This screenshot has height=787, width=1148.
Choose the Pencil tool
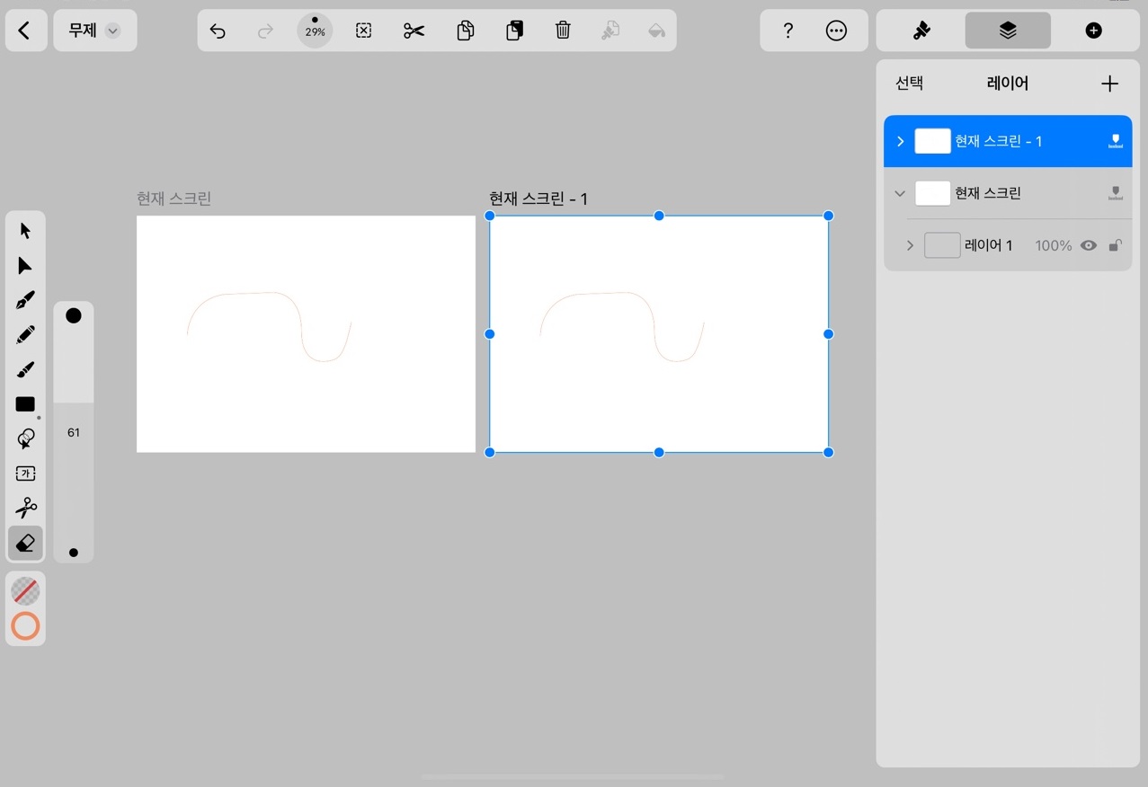(x=25, y=335)
